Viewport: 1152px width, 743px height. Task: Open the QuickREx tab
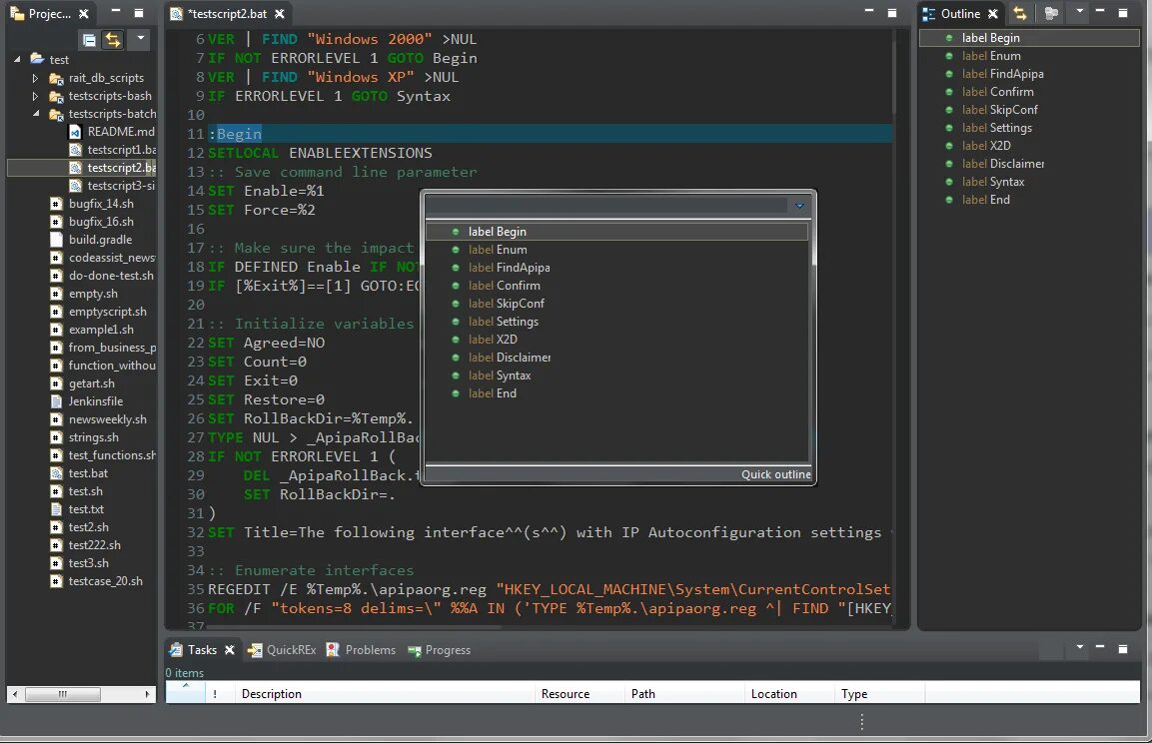(x=283, y=650)
